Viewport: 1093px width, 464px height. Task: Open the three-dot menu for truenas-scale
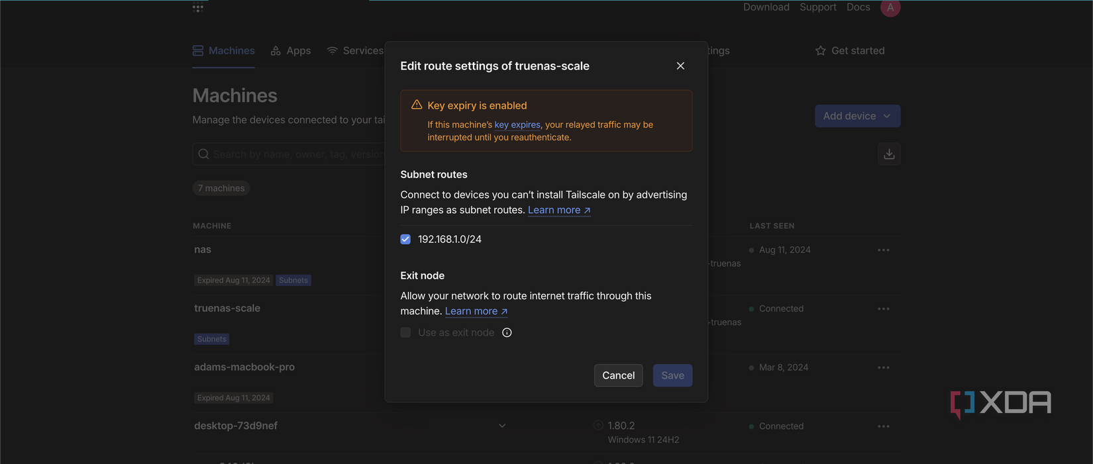tap(883, 309)
